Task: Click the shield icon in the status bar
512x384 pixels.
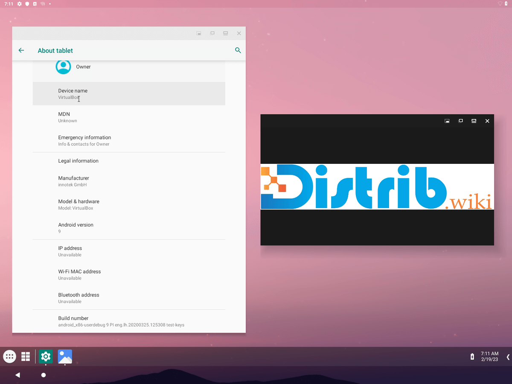Action: pyautogui.click(x=27, y=4)
